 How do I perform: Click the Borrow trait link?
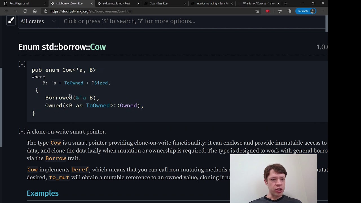click(x=56, y=158)
